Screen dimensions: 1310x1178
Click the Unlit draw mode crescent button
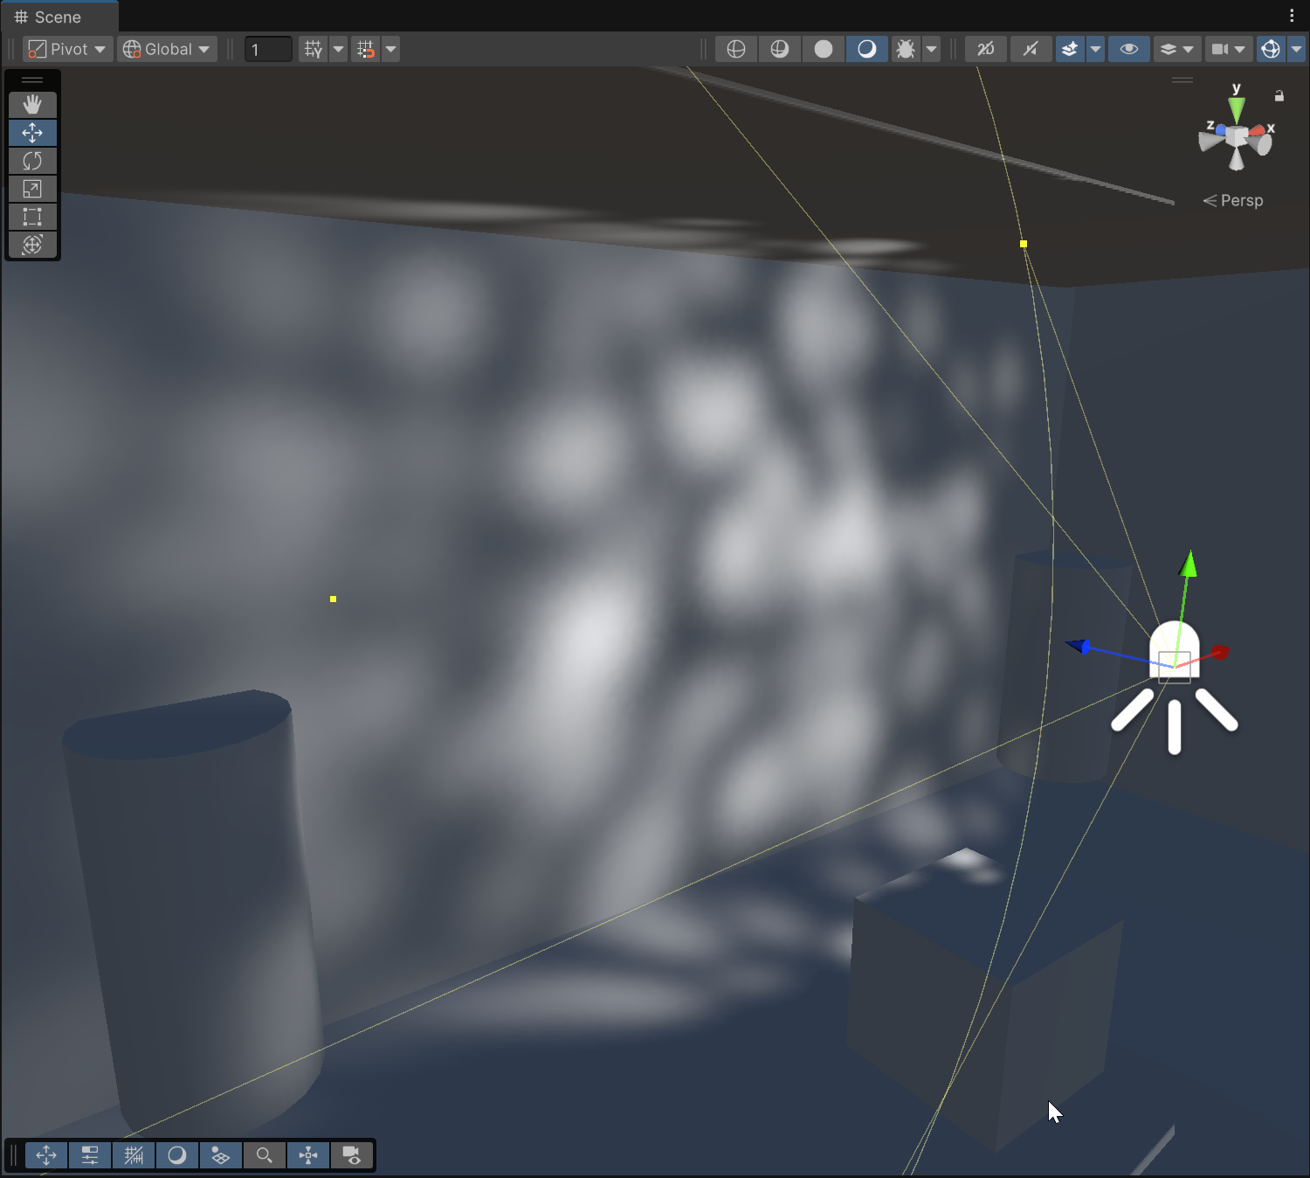867,49
